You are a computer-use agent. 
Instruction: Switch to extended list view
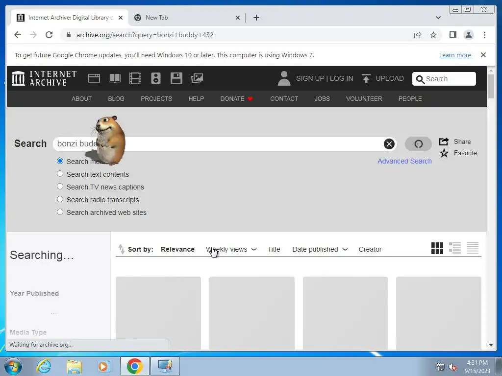454,248
